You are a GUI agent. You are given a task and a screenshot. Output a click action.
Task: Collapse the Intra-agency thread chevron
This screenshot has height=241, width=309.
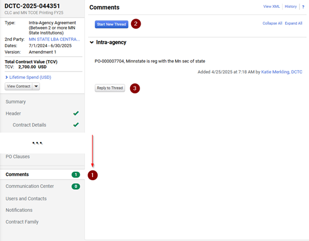92,42
